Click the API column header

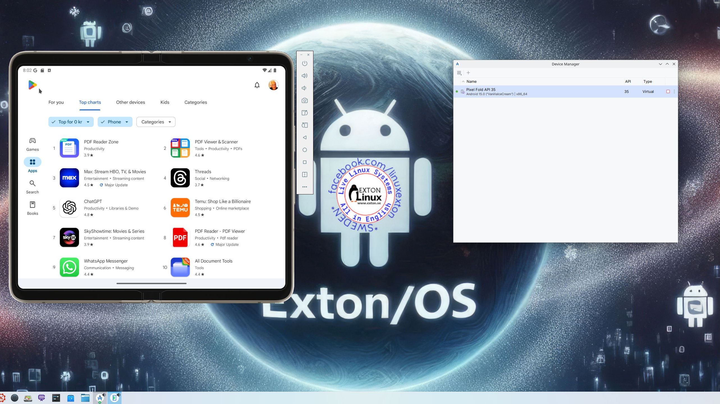(628, 81)
